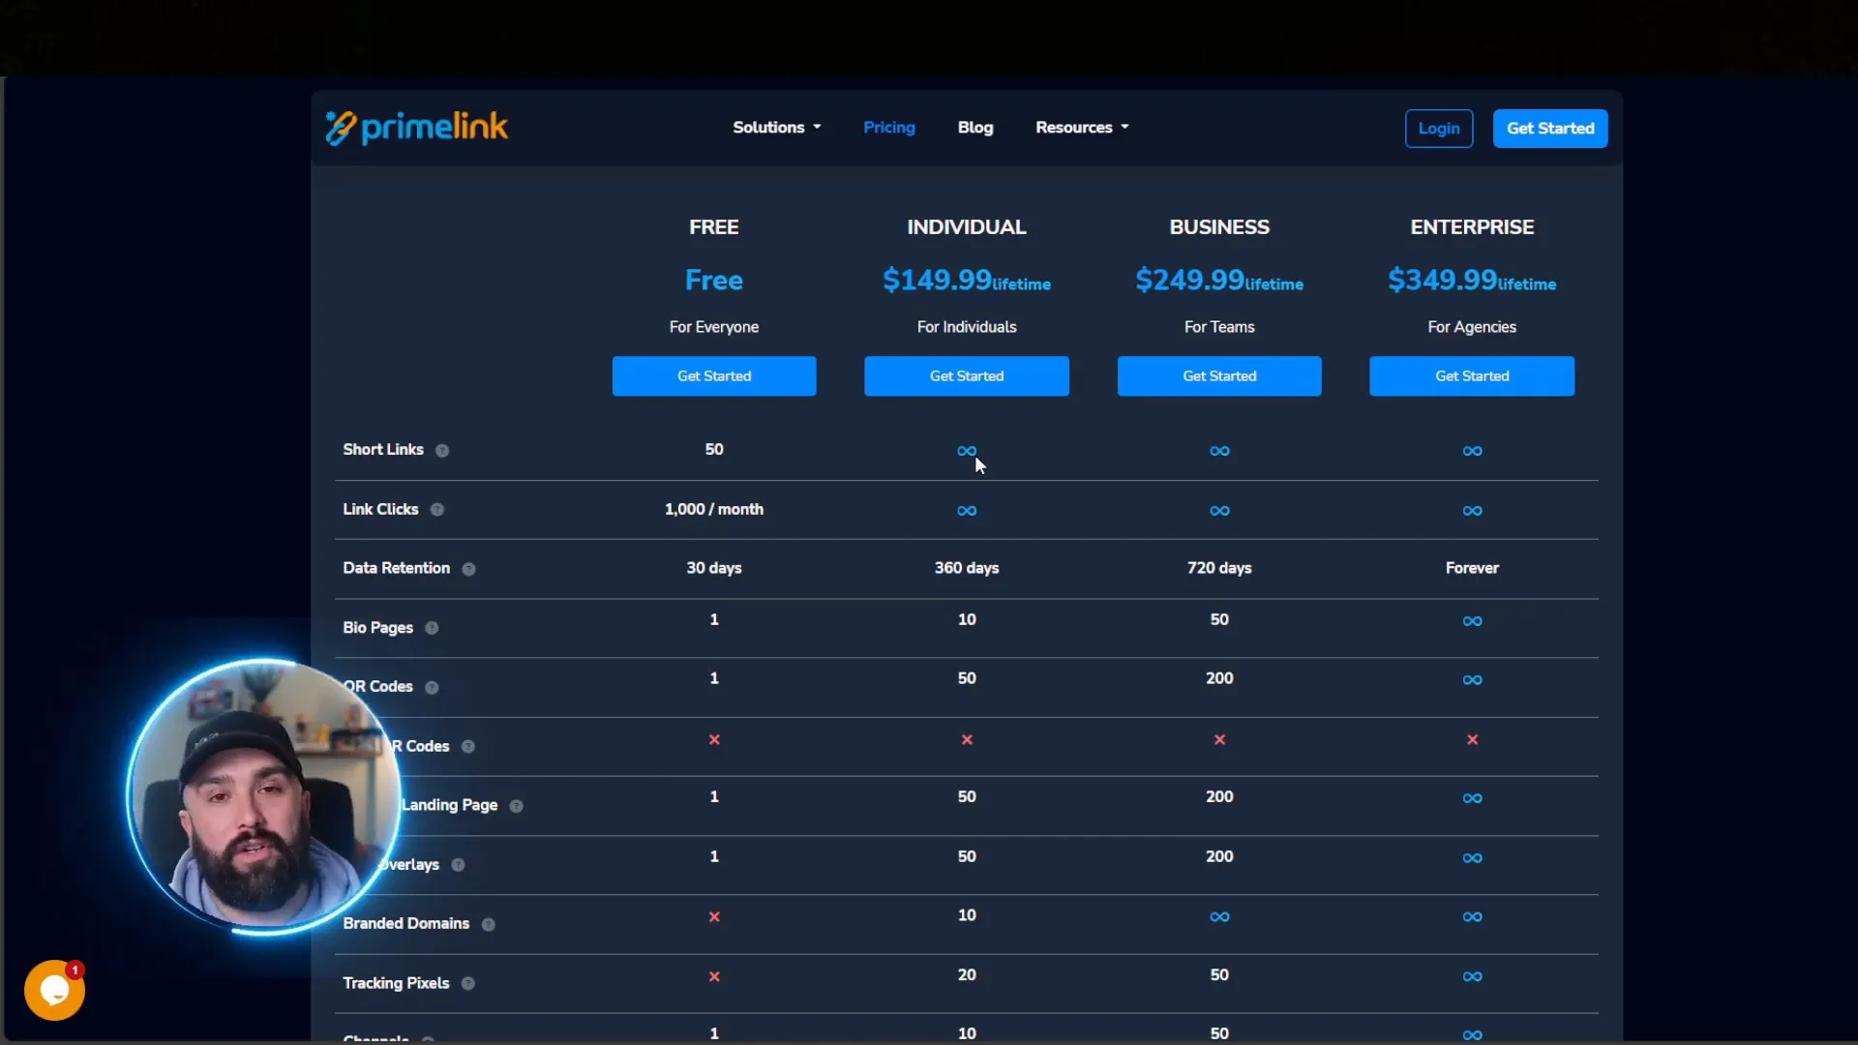Click the presenter webcam video thumbnail
The height and width of the screenshot is (1045, 1858).
click(x=263, y=796)
